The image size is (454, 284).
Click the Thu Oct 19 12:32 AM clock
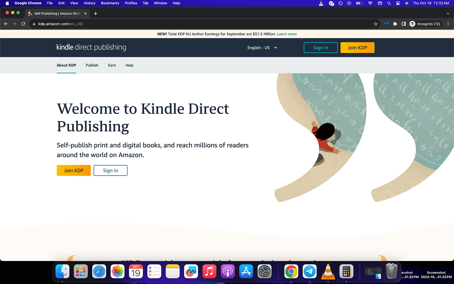point(431,3)
